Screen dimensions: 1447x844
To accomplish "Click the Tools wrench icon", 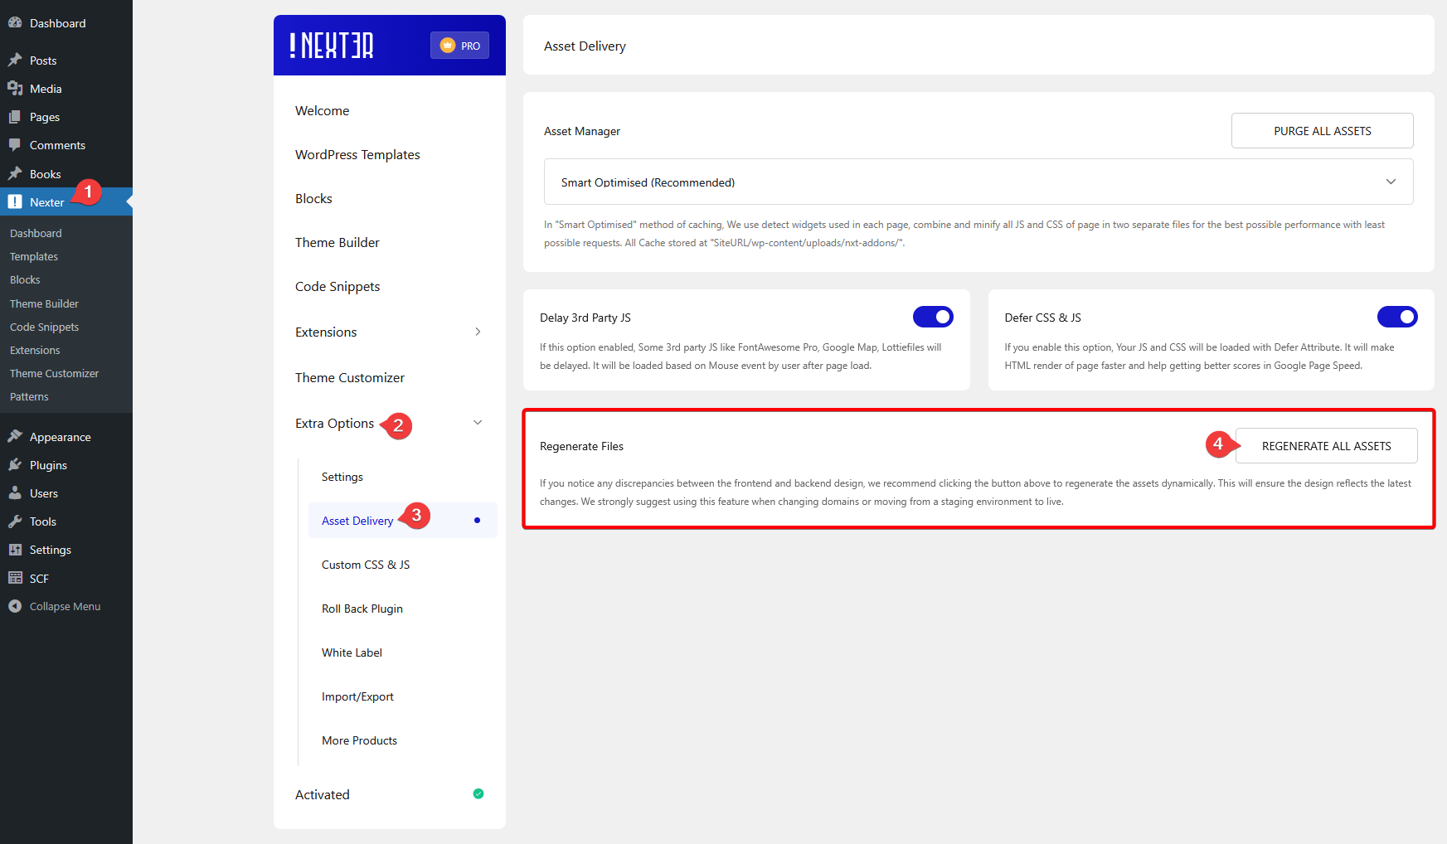I will [x=17, y=521].
